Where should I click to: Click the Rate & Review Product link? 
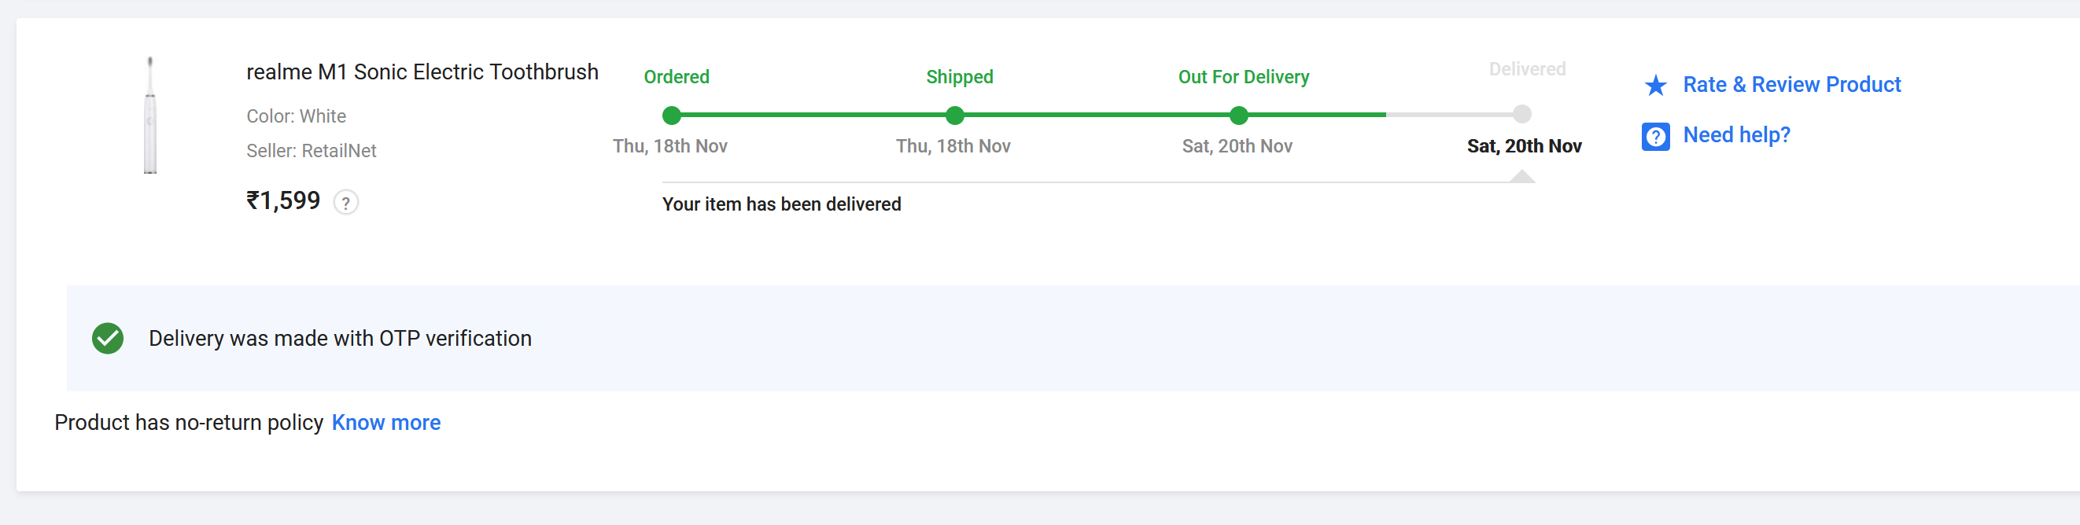1791,85
